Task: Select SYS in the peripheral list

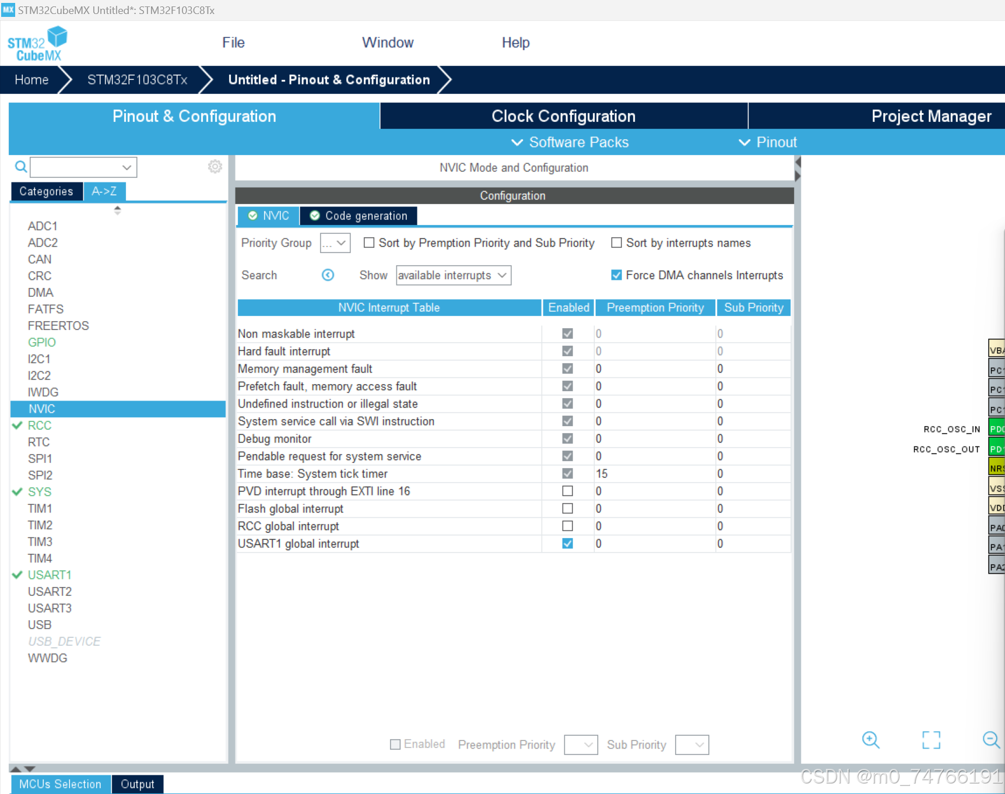Action: tap(40, 492)
